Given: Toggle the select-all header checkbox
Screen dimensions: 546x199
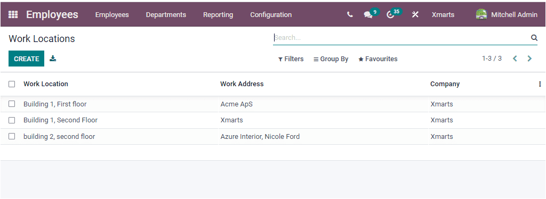Looking at the screenshot, I should click(12, 84).
